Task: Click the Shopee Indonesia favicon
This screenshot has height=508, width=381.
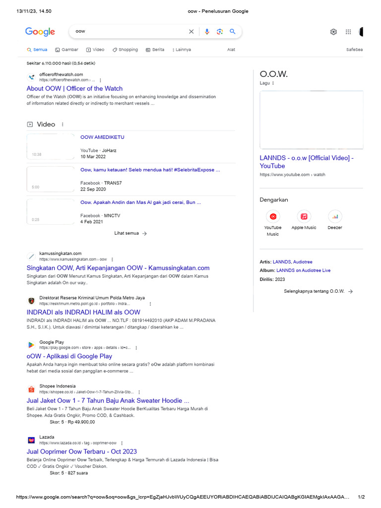Action: [x=31, y=389]
